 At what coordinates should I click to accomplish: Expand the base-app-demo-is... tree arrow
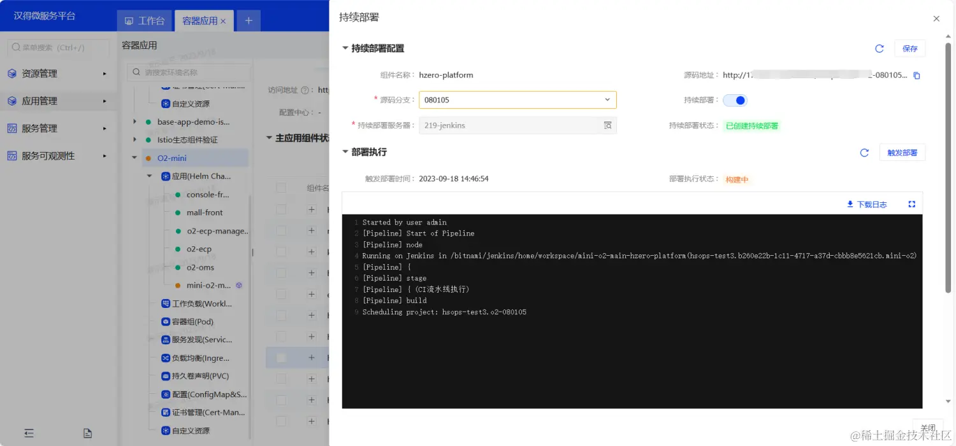pos(134,122)
